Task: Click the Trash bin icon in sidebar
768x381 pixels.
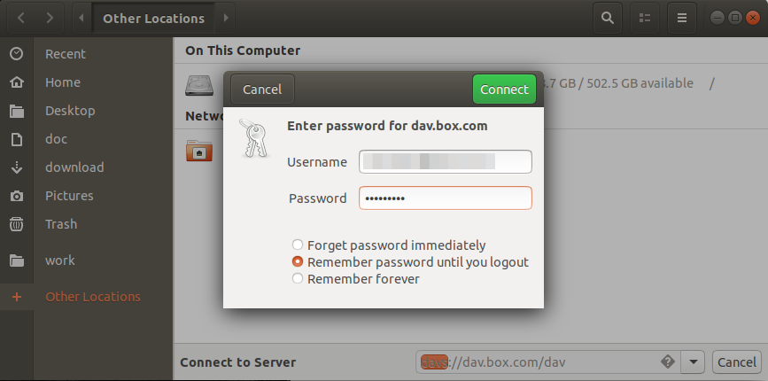Action: pyautogui.click(x=17, y=224)
